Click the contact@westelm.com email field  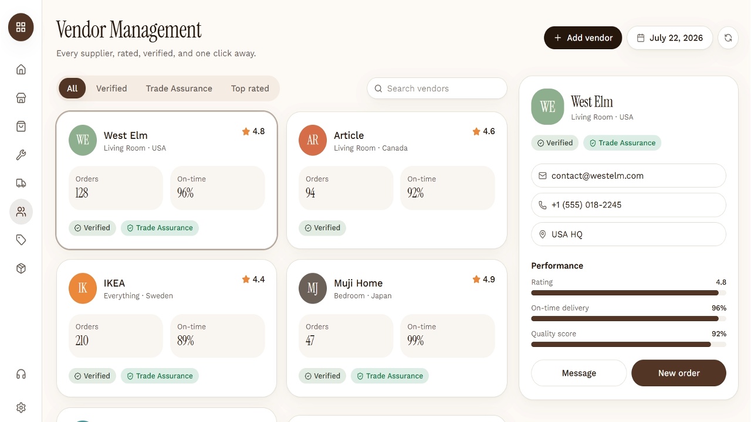[x=628, y=176]
